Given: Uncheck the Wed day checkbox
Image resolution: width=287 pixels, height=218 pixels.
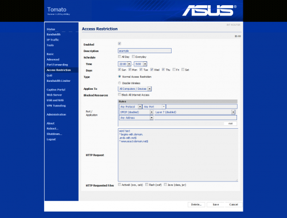Looking at the screenshot, I should [152, 69].
